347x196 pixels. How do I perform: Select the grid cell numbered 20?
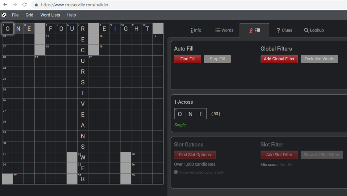[7, 61]
